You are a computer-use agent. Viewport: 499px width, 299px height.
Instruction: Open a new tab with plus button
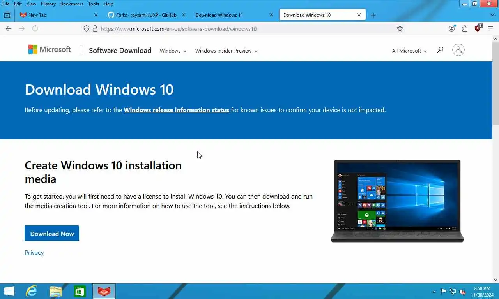(x=373, y=15)
